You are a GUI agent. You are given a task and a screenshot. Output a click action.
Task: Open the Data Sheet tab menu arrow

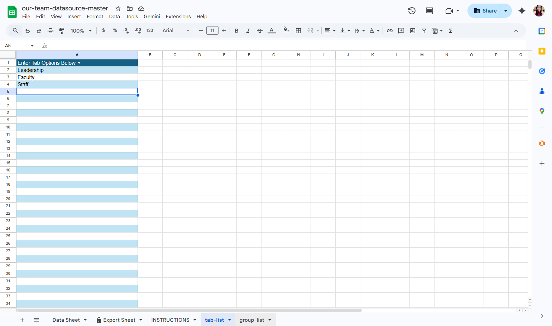[x=85, y=320]
